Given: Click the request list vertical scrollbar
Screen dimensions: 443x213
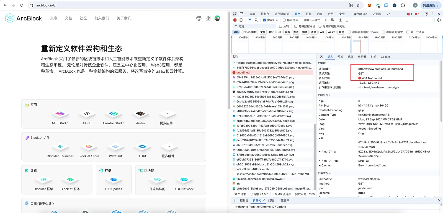Looking at the screenshot, I should (315, 157).
